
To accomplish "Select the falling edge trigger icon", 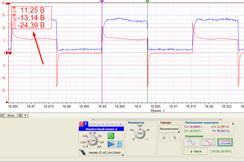I will (x=175, y=138).
